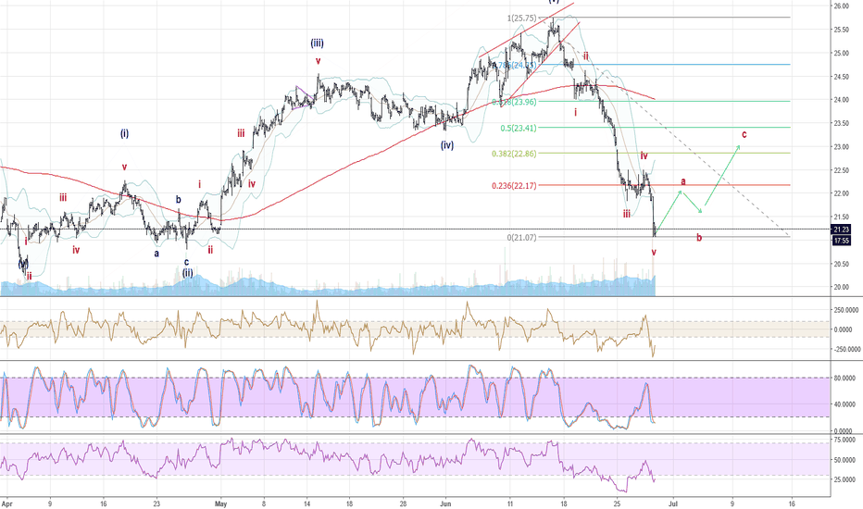863x509 pixels.
Task: Click the red 'a' projection label
Action: pyautogui.click(x=683, y=181)
